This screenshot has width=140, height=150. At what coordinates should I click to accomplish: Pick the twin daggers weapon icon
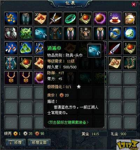click(x=55, y=19)
